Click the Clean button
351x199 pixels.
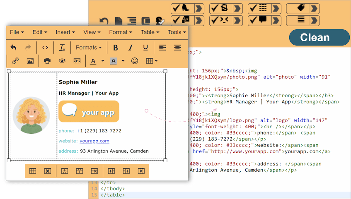319,37
